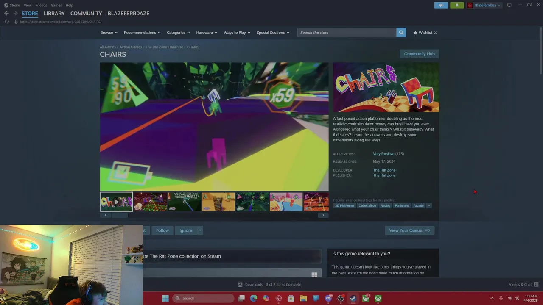Click the microphone icon in system tray
Image resolution: width=543 pixels, height=305 pixels.
pyautogui.click(x=501, y=298)
